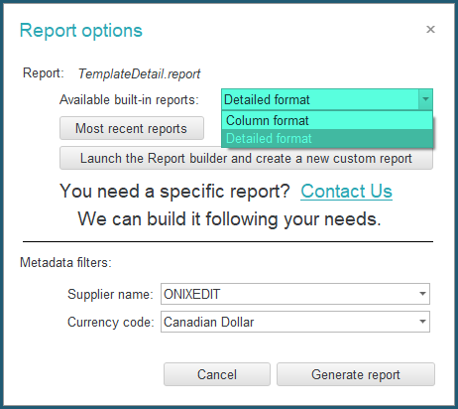Click the Report options title text
The width and height of the screenshot is (458, 409).
click(x=81, y=31)
